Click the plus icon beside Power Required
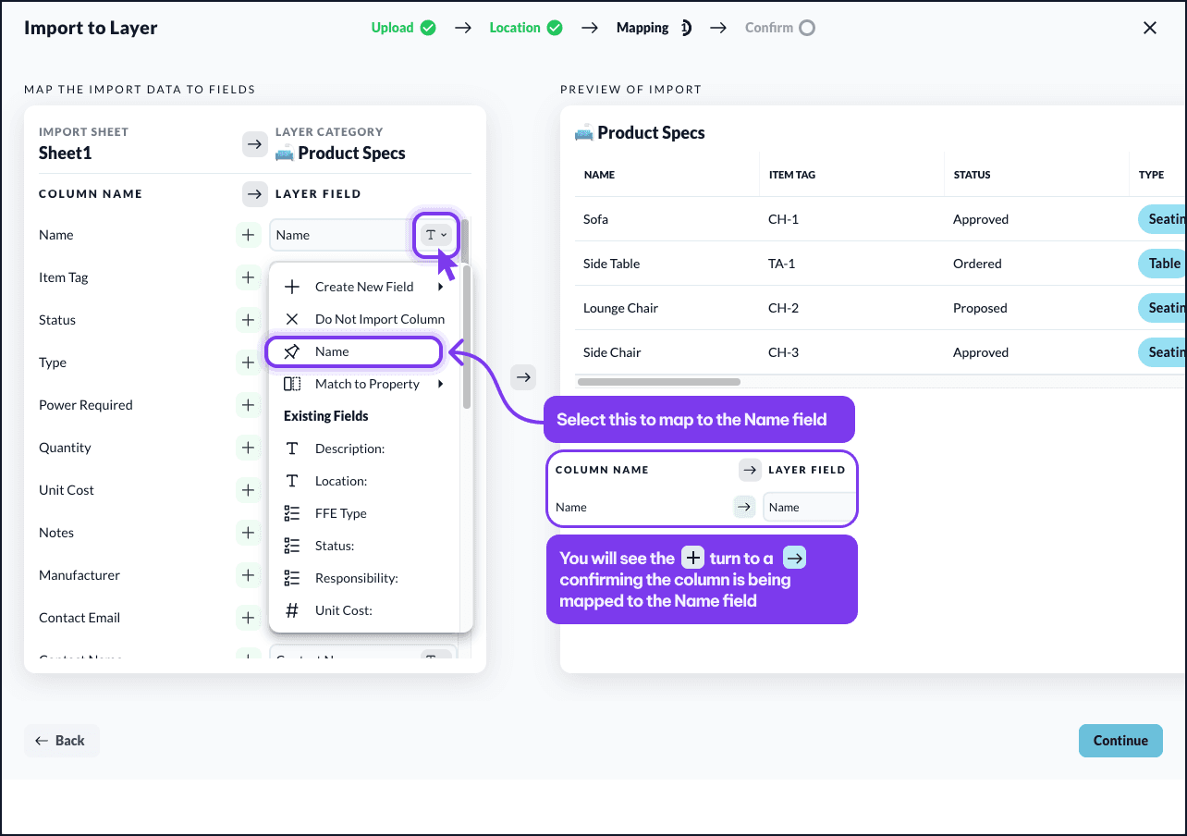This screenshot has height=836, width=1187. [x=248, y=405]
